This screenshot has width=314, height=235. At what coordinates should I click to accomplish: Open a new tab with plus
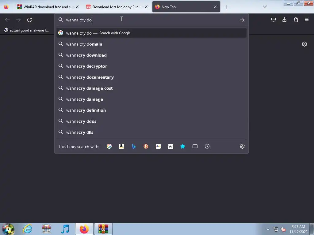click(x=227, y=7)
